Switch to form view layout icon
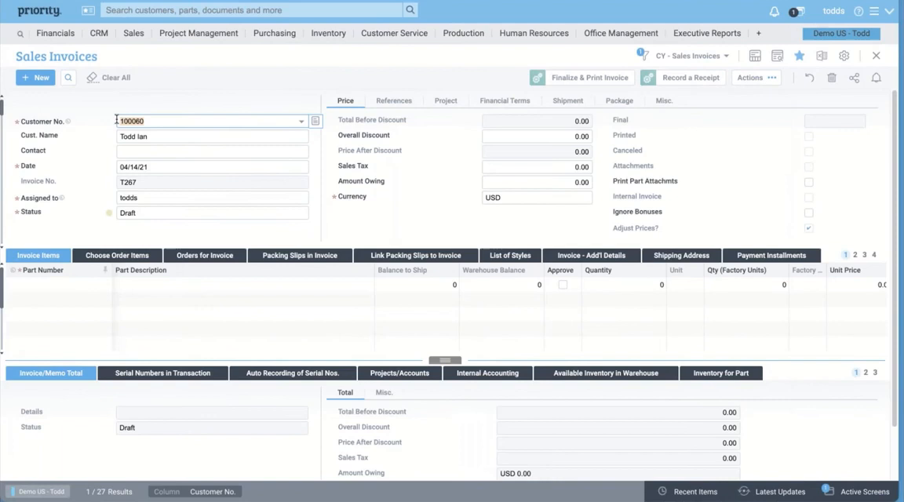 click(755, 56)
